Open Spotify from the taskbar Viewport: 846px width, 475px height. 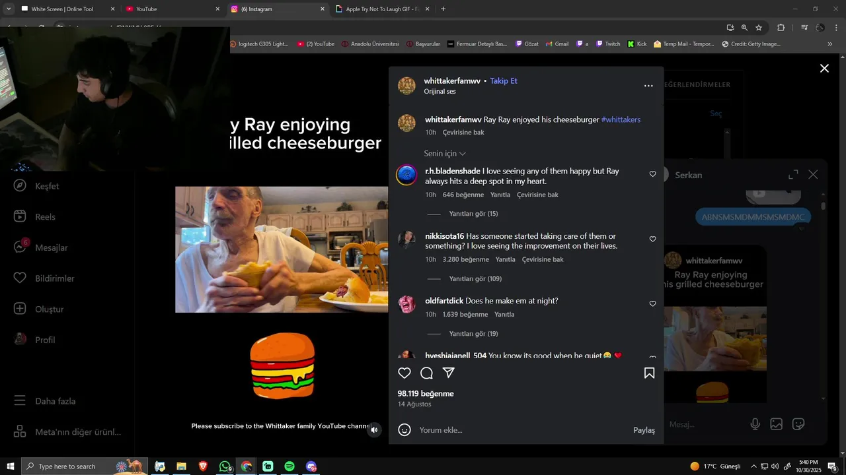point(289,466)
